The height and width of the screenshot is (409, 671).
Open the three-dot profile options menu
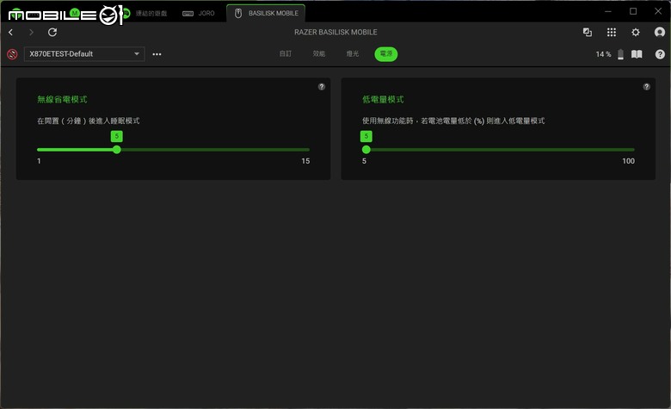point(157,54)
